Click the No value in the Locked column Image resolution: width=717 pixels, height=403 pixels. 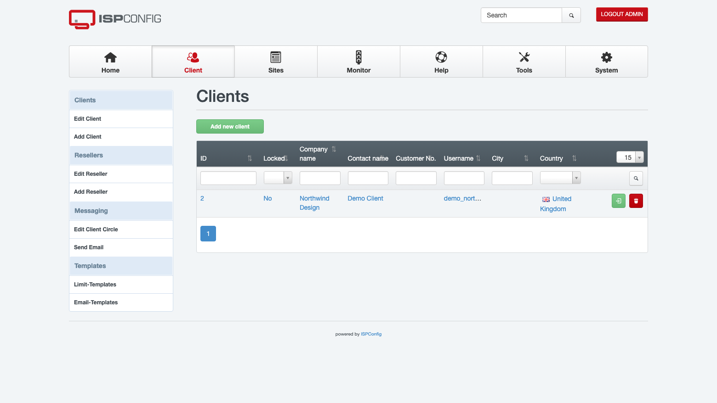click(x=267, y=198)
